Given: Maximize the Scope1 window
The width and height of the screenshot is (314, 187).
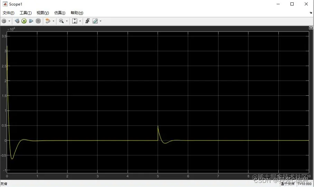Looking at the screenshot, I should [x=292, y=4].
